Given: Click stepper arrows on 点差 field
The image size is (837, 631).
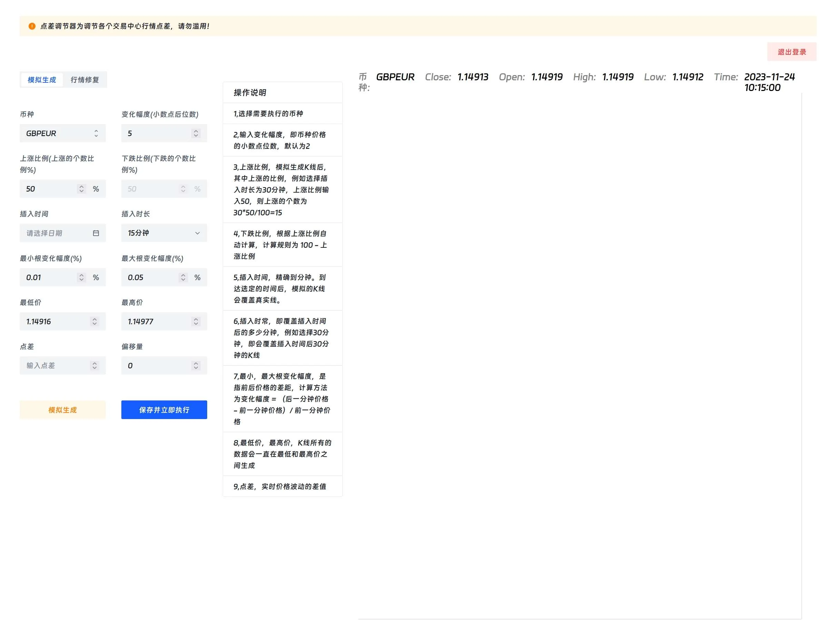Looking at the screenshot, I should (x=94, y=365).
